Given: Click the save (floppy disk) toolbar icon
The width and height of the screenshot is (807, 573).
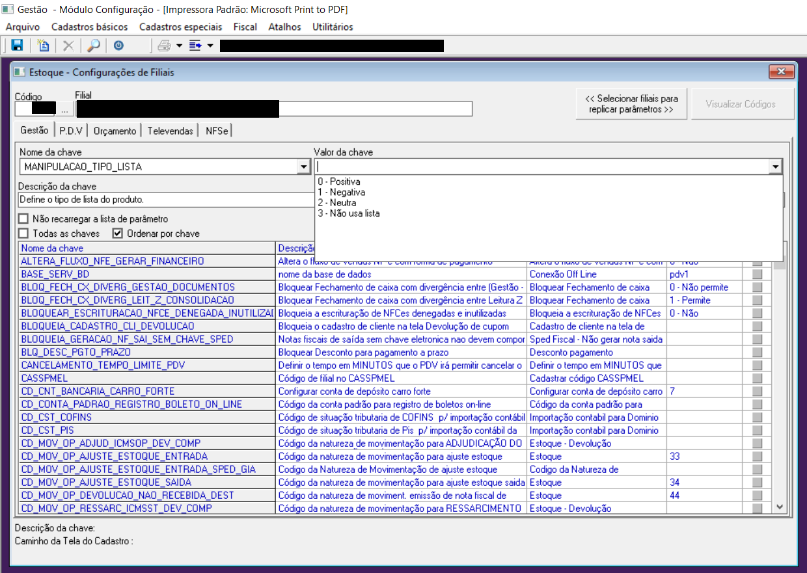Looking at the screenshot, I should (x=18, y=46).
